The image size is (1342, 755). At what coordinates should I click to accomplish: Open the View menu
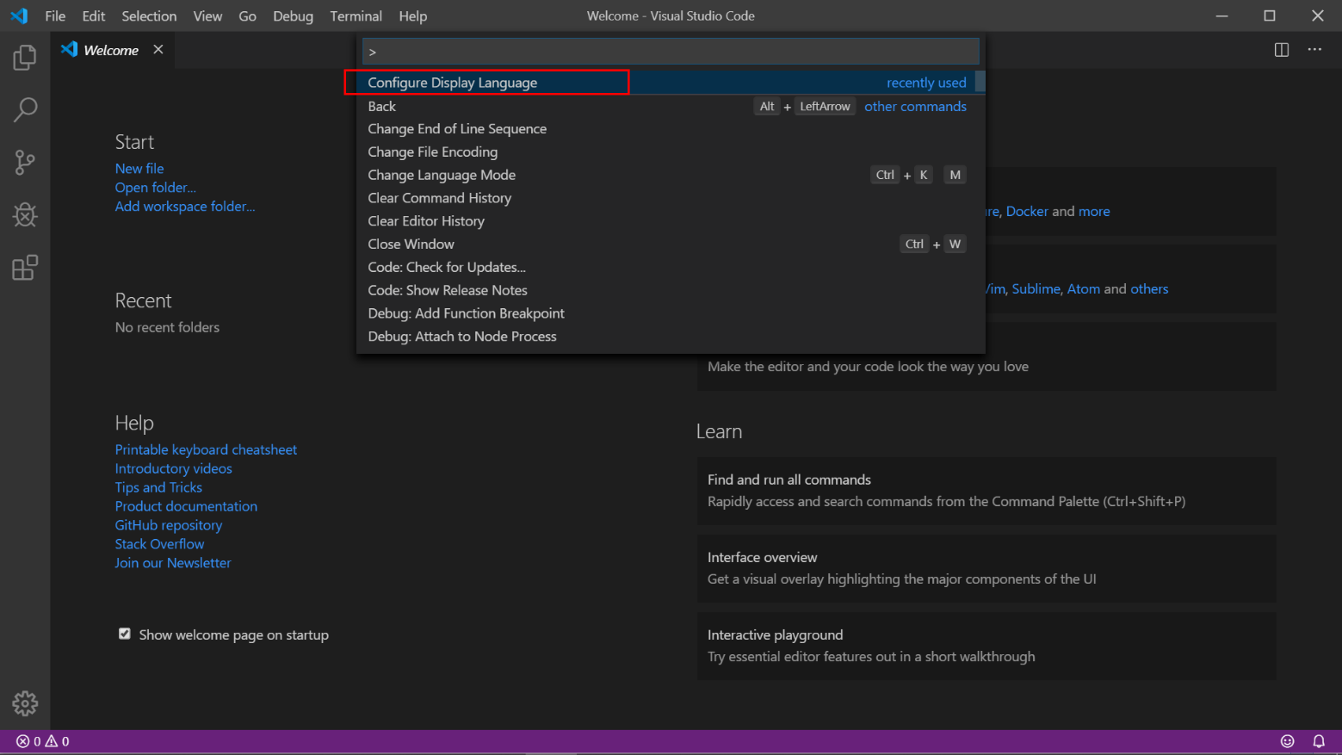pyautogui.click(x=207, y=15)
